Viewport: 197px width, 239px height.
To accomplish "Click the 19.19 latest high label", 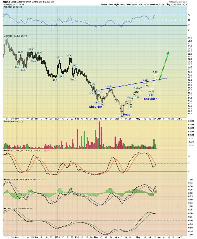I will pyautogui.click(x=155, y=72).
